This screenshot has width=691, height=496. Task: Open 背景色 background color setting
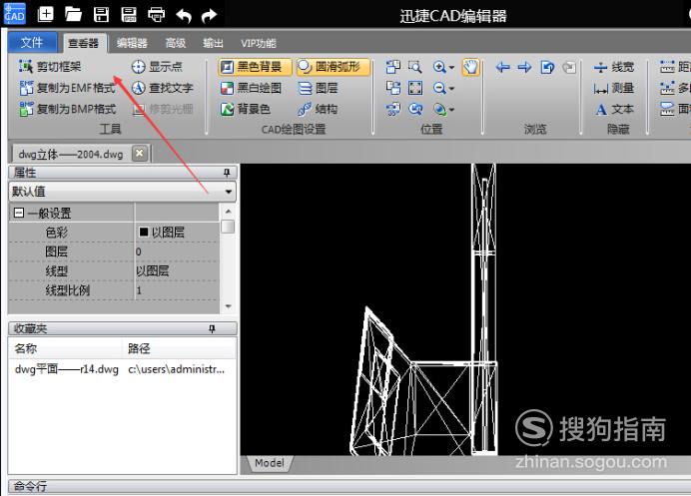pyautogui.click(x=245, y=109)
